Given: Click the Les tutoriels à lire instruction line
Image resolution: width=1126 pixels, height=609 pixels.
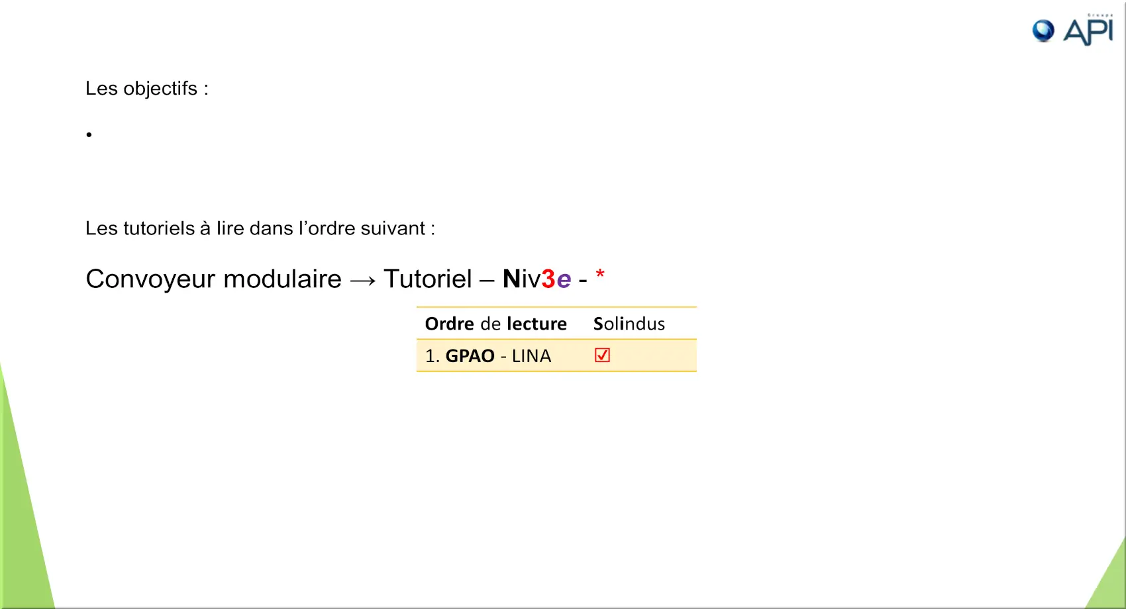Looking at the screenshot, I should pyautogui.click(x=260, y=228).
